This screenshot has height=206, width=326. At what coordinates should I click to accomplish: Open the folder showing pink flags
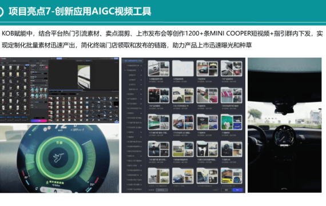click(232, 96)
